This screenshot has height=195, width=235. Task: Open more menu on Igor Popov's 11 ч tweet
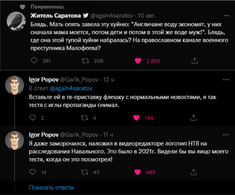click(225, 135)
